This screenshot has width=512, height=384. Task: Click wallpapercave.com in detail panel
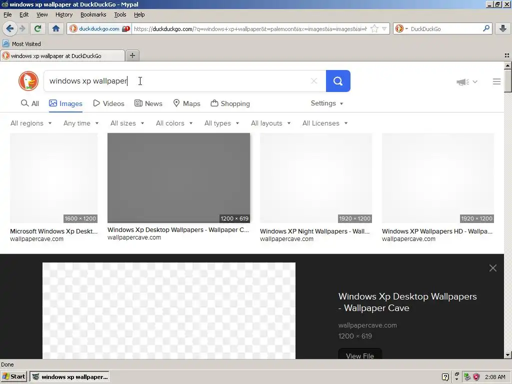(x=367, y=325)
